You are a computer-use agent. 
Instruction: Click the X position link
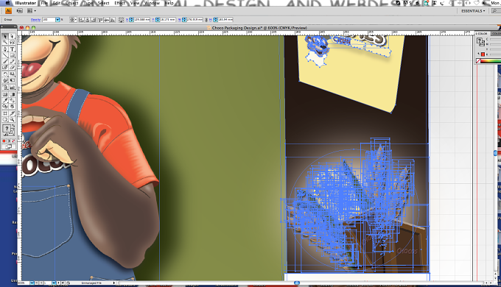[x=127, y=20]
